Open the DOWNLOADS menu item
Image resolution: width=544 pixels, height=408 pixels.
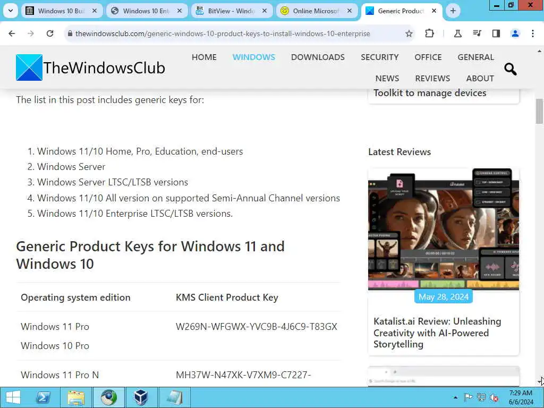[318, 57]
